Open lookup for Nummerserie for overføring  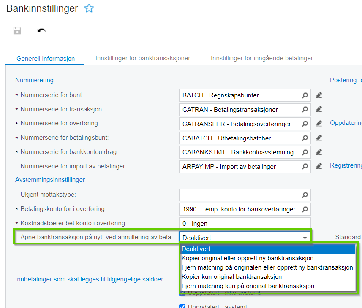coord(305,124)
